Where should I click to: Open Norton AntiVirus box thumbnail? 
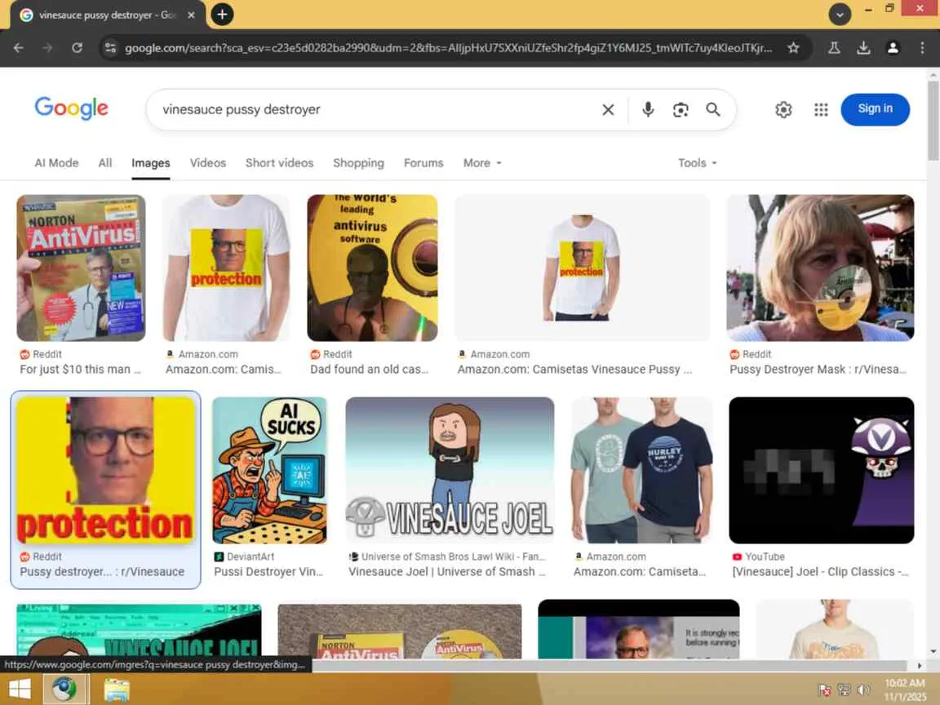pos(81,268)
